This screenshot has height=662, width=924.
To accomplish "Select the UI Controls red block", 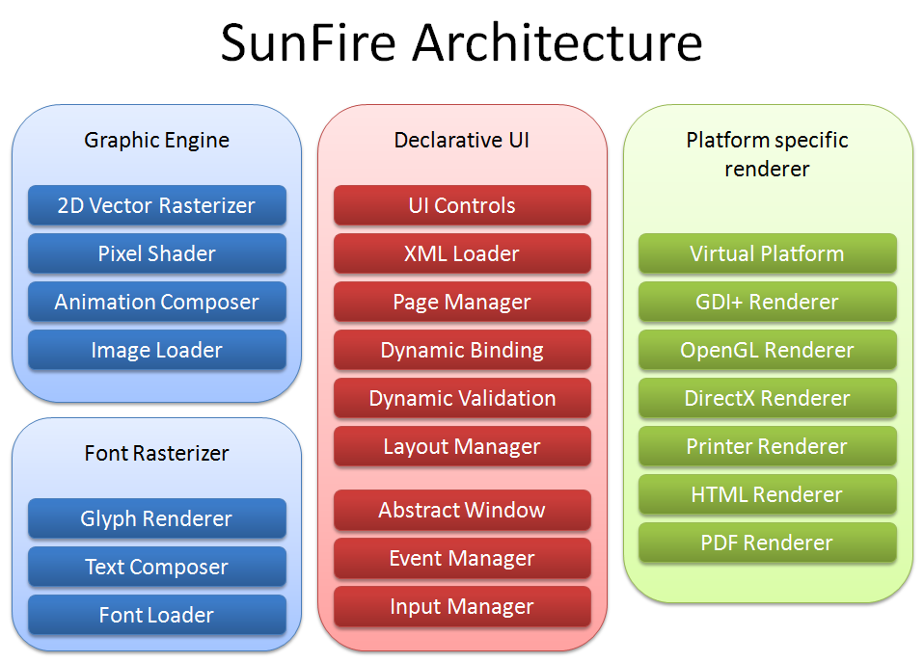I will [x=462, y=205].
